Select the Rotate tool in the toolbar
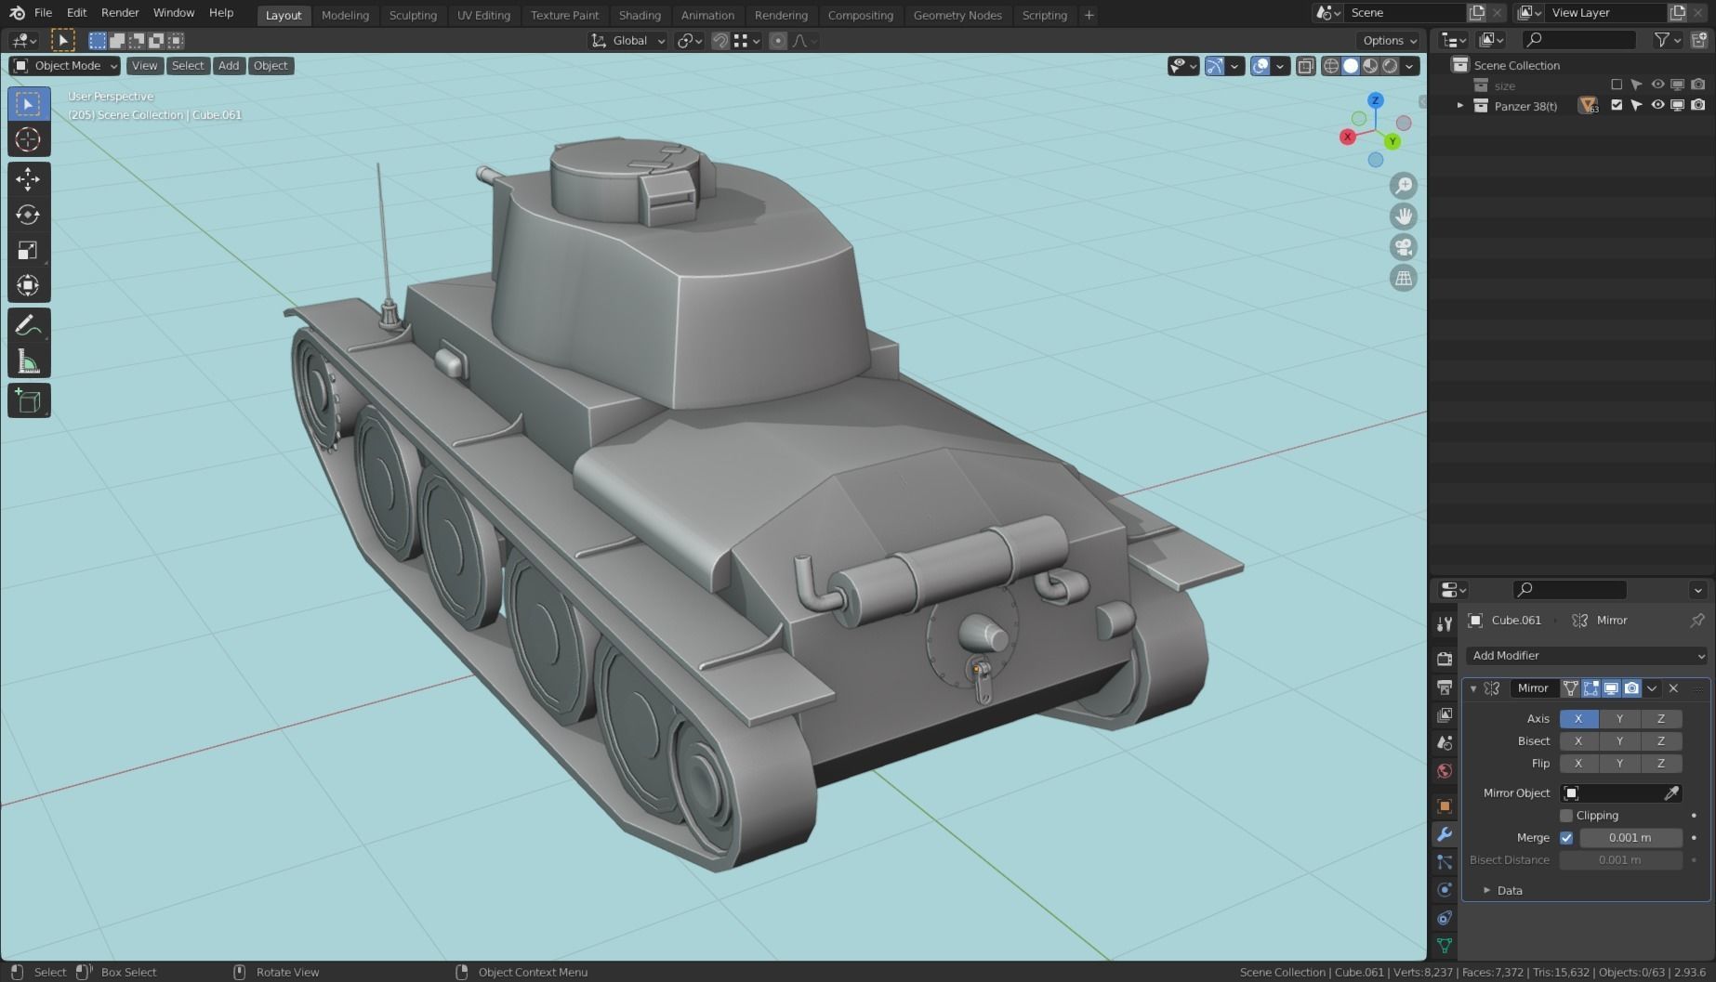This screenshot has height=982, width=1716. pyautogui.click(x=29, y=214)
